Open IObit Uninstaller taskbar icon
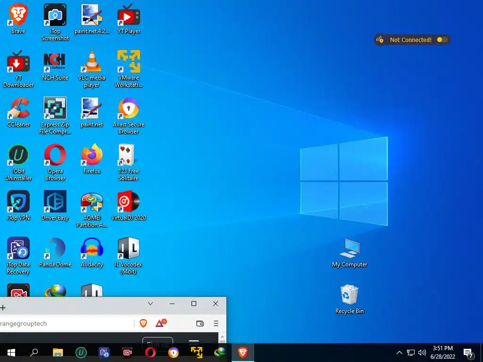This screenshot has width=483, height=362. 81,353
